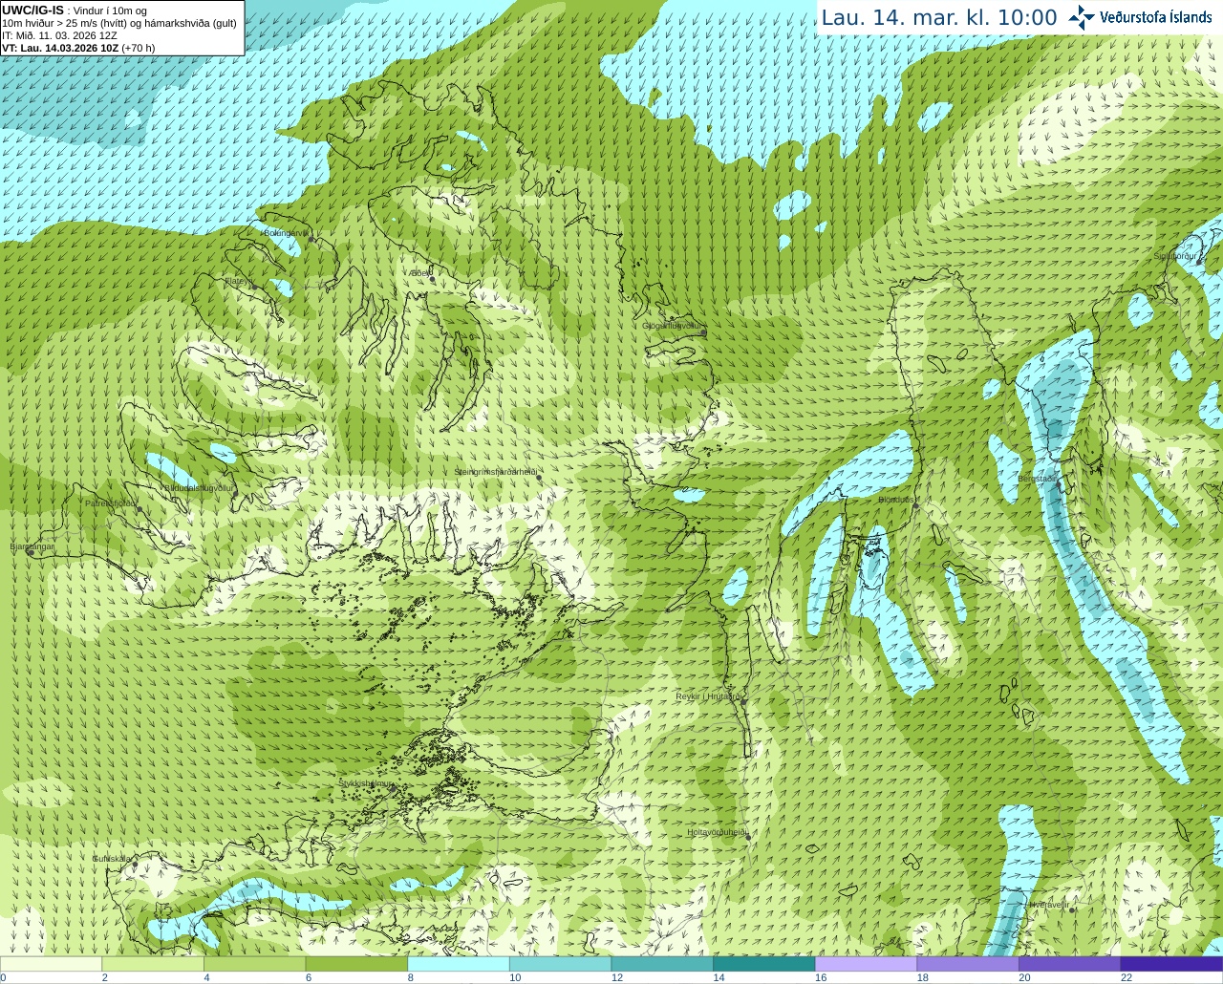Viewport: 1223px width, 984px height.
Task: Select the Siglufjörður station label
Action: pyautogui.click(x=1174, y=256)
